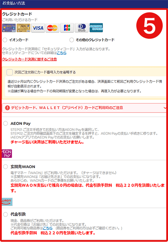Image resolution: width=168 pixels, height=246 pixels.
Task: Open the 商品券 こちら link
Action: click(x=48, y=228)
